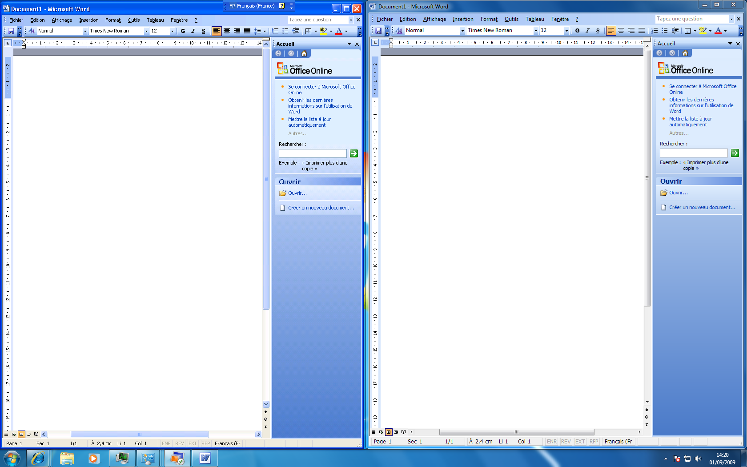
Task: Apply bullet list in left Word window
Action: click(x=285, y=31)
